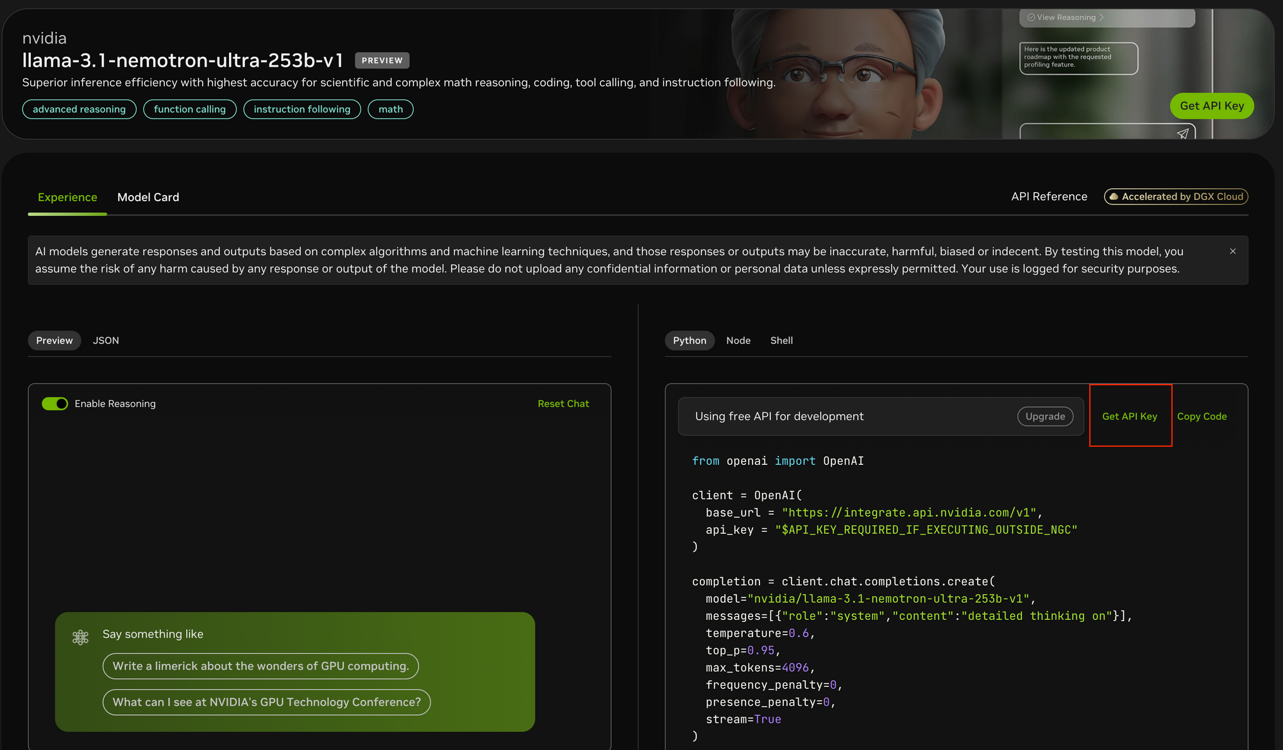Click the PREVIEW badge next to model name

pyautogui.click(x=382, y=60)
